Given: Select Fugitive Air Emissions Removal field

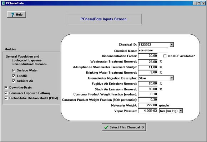Looking at the screenshot, I should point(148,83).
